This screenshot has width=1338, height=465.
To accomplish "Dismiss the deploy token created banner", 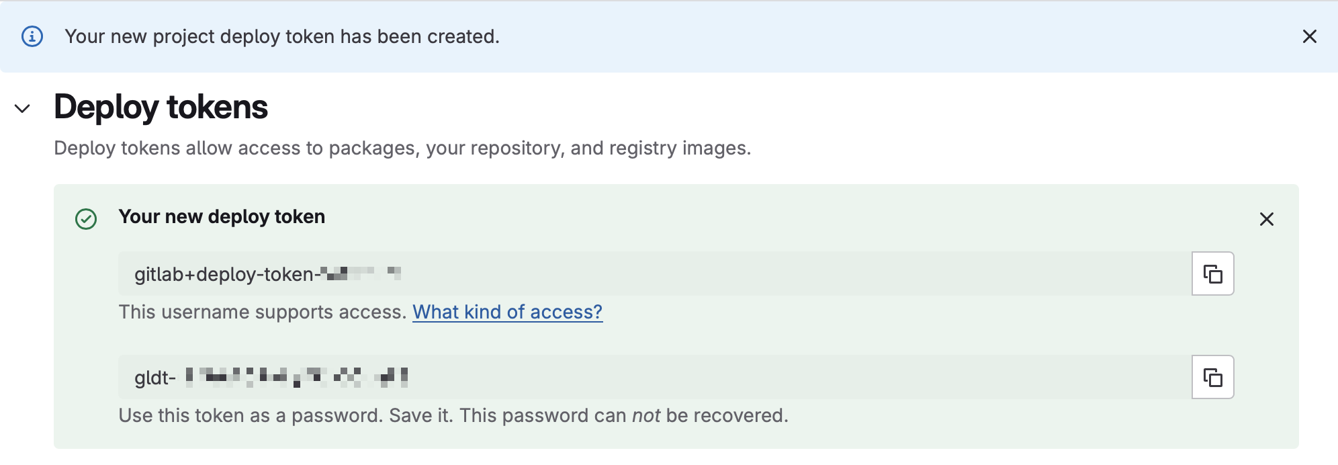I will [1309, 36].
